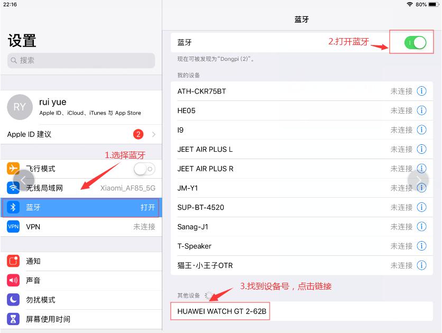
Task: Open 通知 notification settings
Action: pyautogui.click(x=81, y=261)
